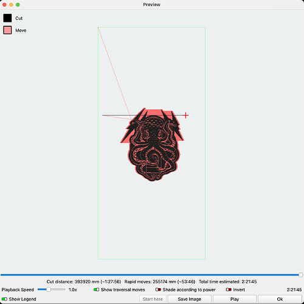Toggle Show Legend switch off

click(x=4, y=299)
